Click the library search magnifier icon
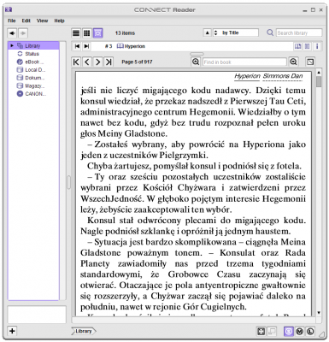Viewport: 329px width, 342px height. point(270,32)
